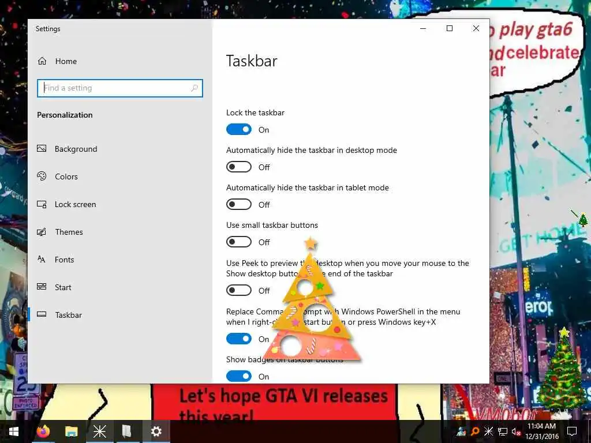Turn off Lock the taskbar
The height and width of the screenshot is (443, 591).
(238, 130)
